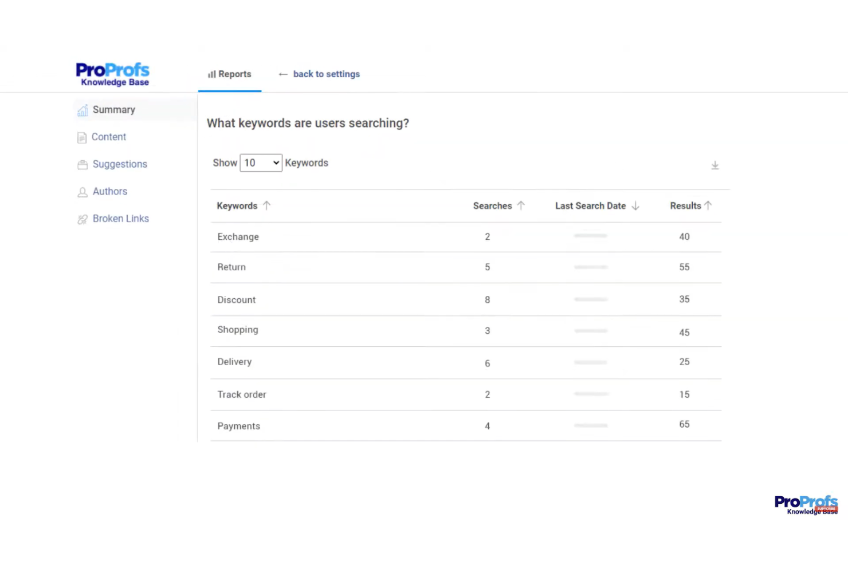848x565 pixels.
Task: Click the progress bar in Exchange row
Action: tap(590, 235)
